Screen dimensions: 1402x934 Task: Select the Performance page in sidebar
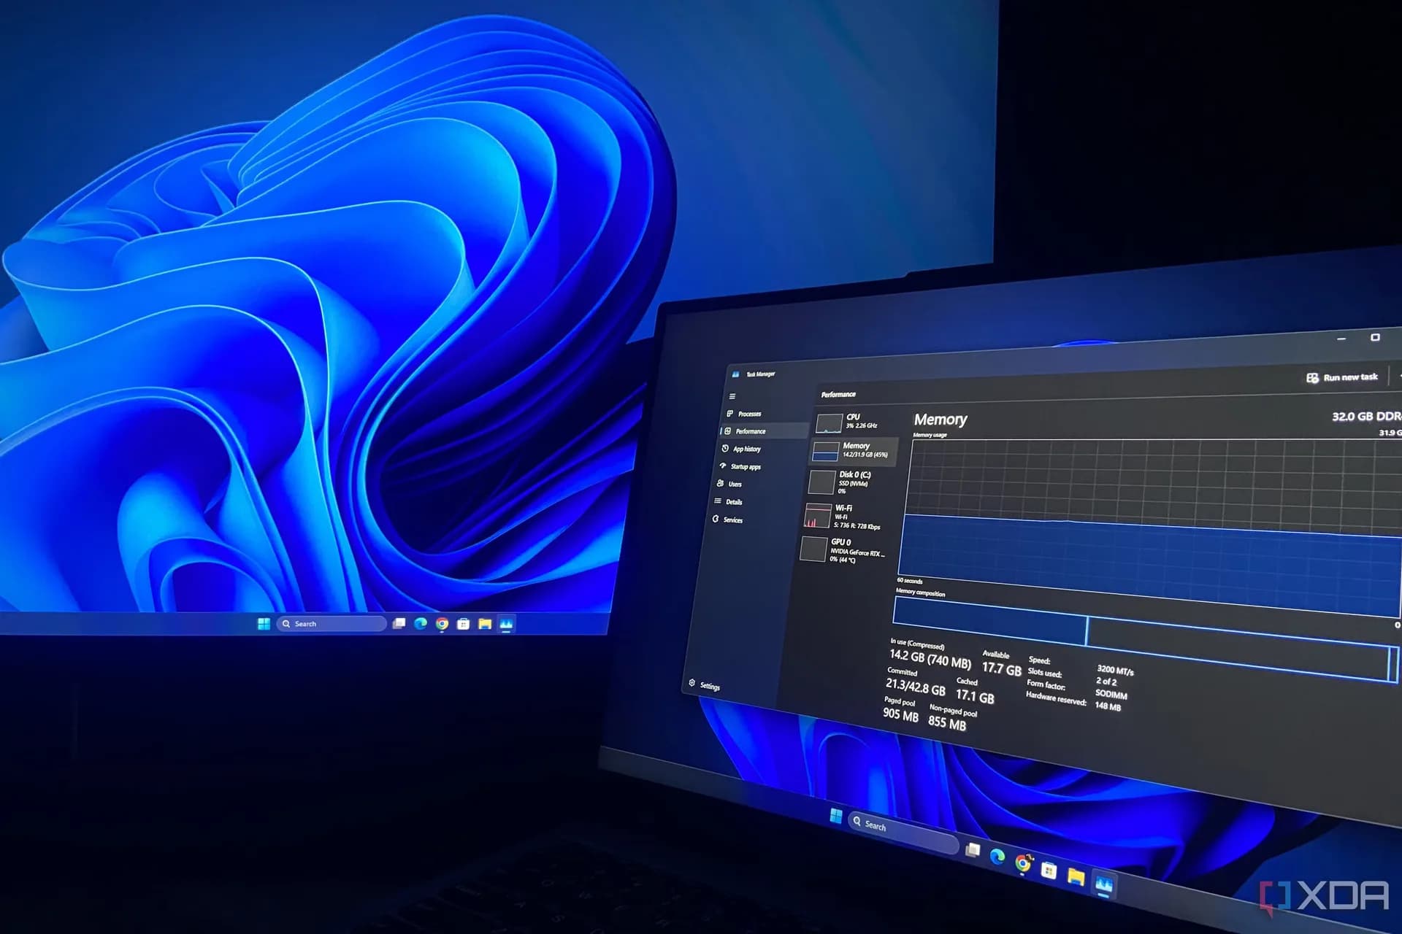[763, 431]
